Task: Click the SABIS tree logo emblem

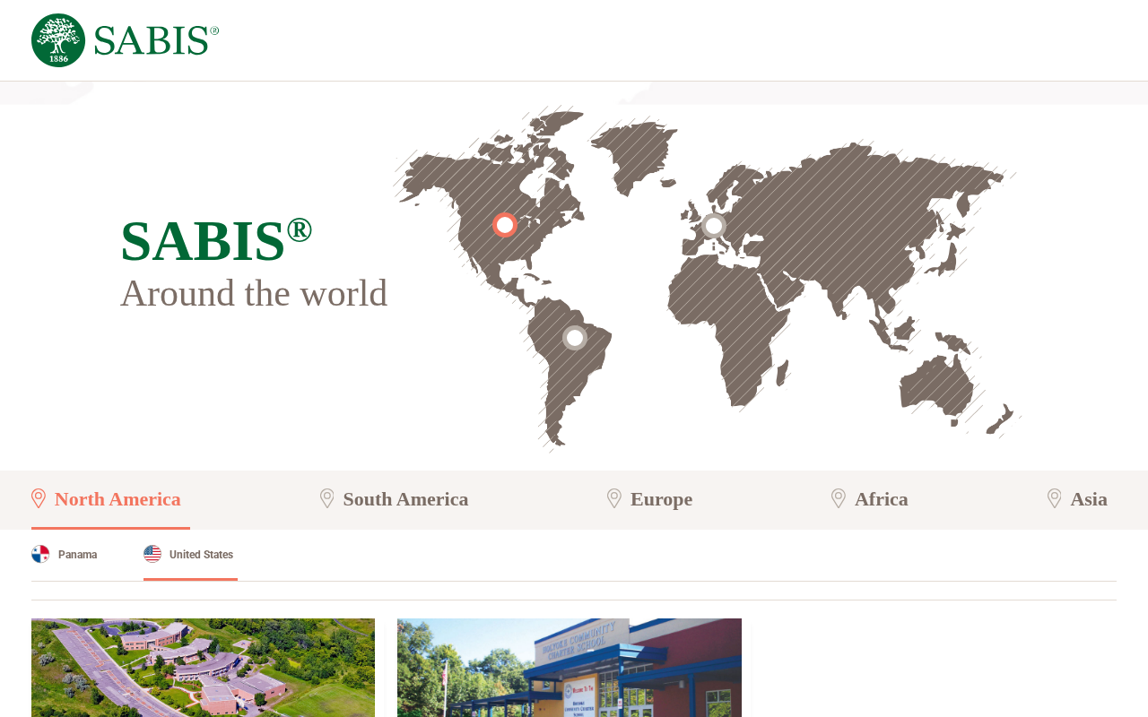Action: point(58,40)
